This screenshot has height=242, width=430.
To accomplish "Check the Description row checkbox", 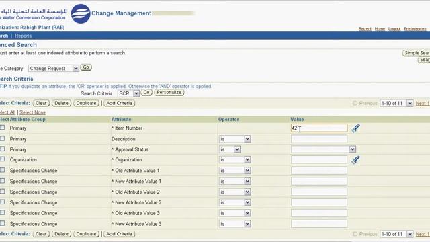I will pyautogui.click(x=3, y=138).
